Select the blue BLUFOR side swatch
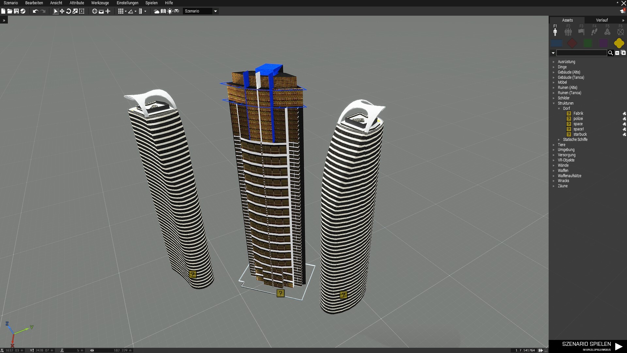627x353 pixels. click(x=556, y=43)
